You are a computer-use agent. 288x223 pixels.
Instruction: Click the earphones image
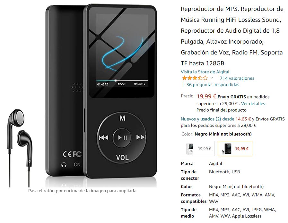click(19, 148)
